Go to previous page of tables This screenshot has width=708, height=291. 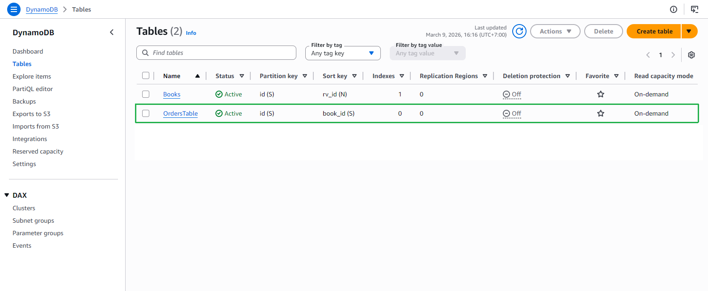coord(648,55)
